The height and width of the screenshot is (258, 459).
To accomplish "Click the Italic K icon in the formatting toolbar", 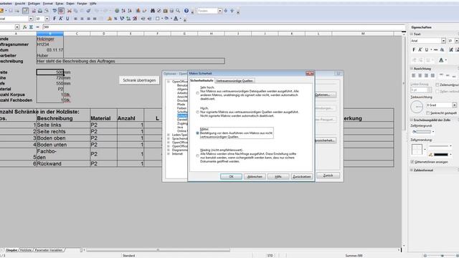I will 61,19.
